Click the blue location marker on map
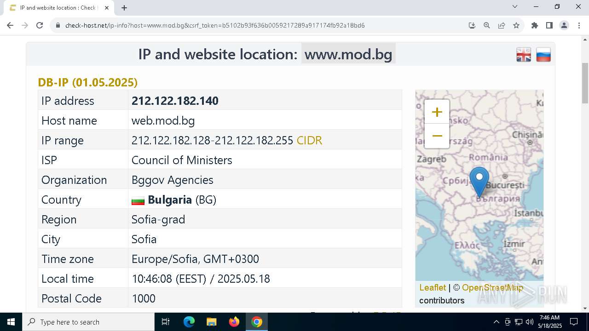Image resolution: width=589 pixels, height=331 pixels. [479, 182]
